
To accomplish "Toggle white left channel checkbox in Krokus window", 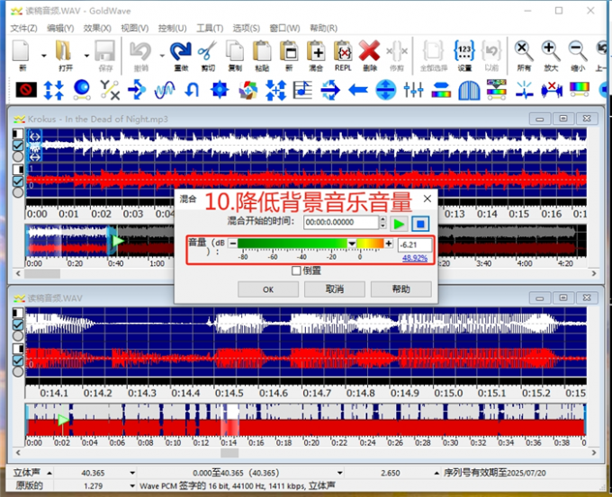I will click(x=18, y=146).
